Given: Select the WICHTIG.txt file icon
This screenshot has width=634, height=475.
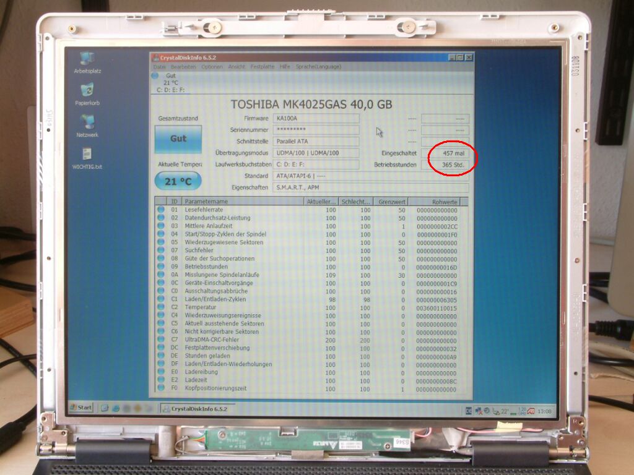Looking at the screenshot, I should pos(87,158).
